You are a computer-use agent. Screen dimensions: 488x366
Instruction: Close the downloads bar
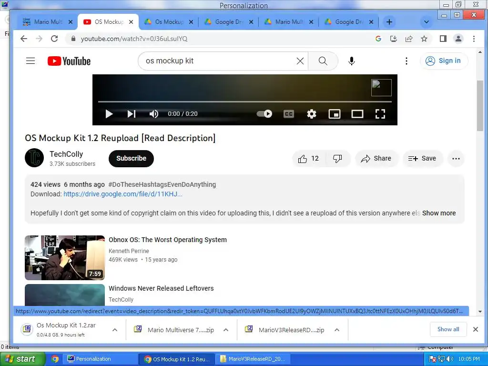click(x=476, y=329)
